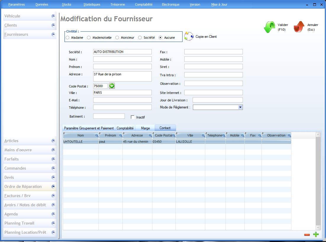Click the Adresse text area
The height and width of the screenshot is (242, 326).
(x=122, y=77)
